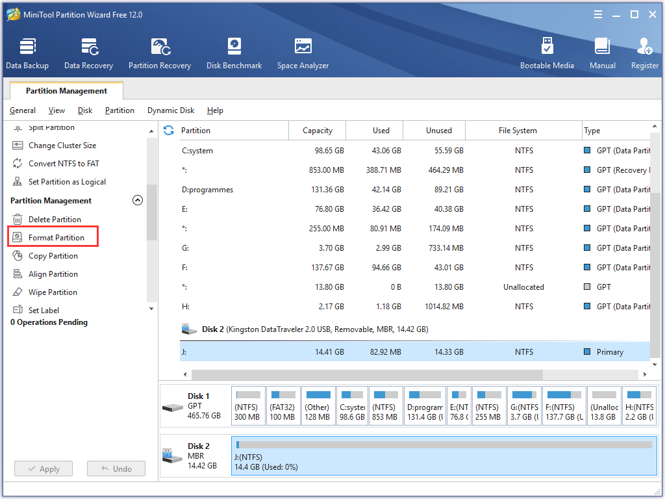The image size is (665, 499).
Task: Select the G: 3.70 GB row
Action: (415, 248)
